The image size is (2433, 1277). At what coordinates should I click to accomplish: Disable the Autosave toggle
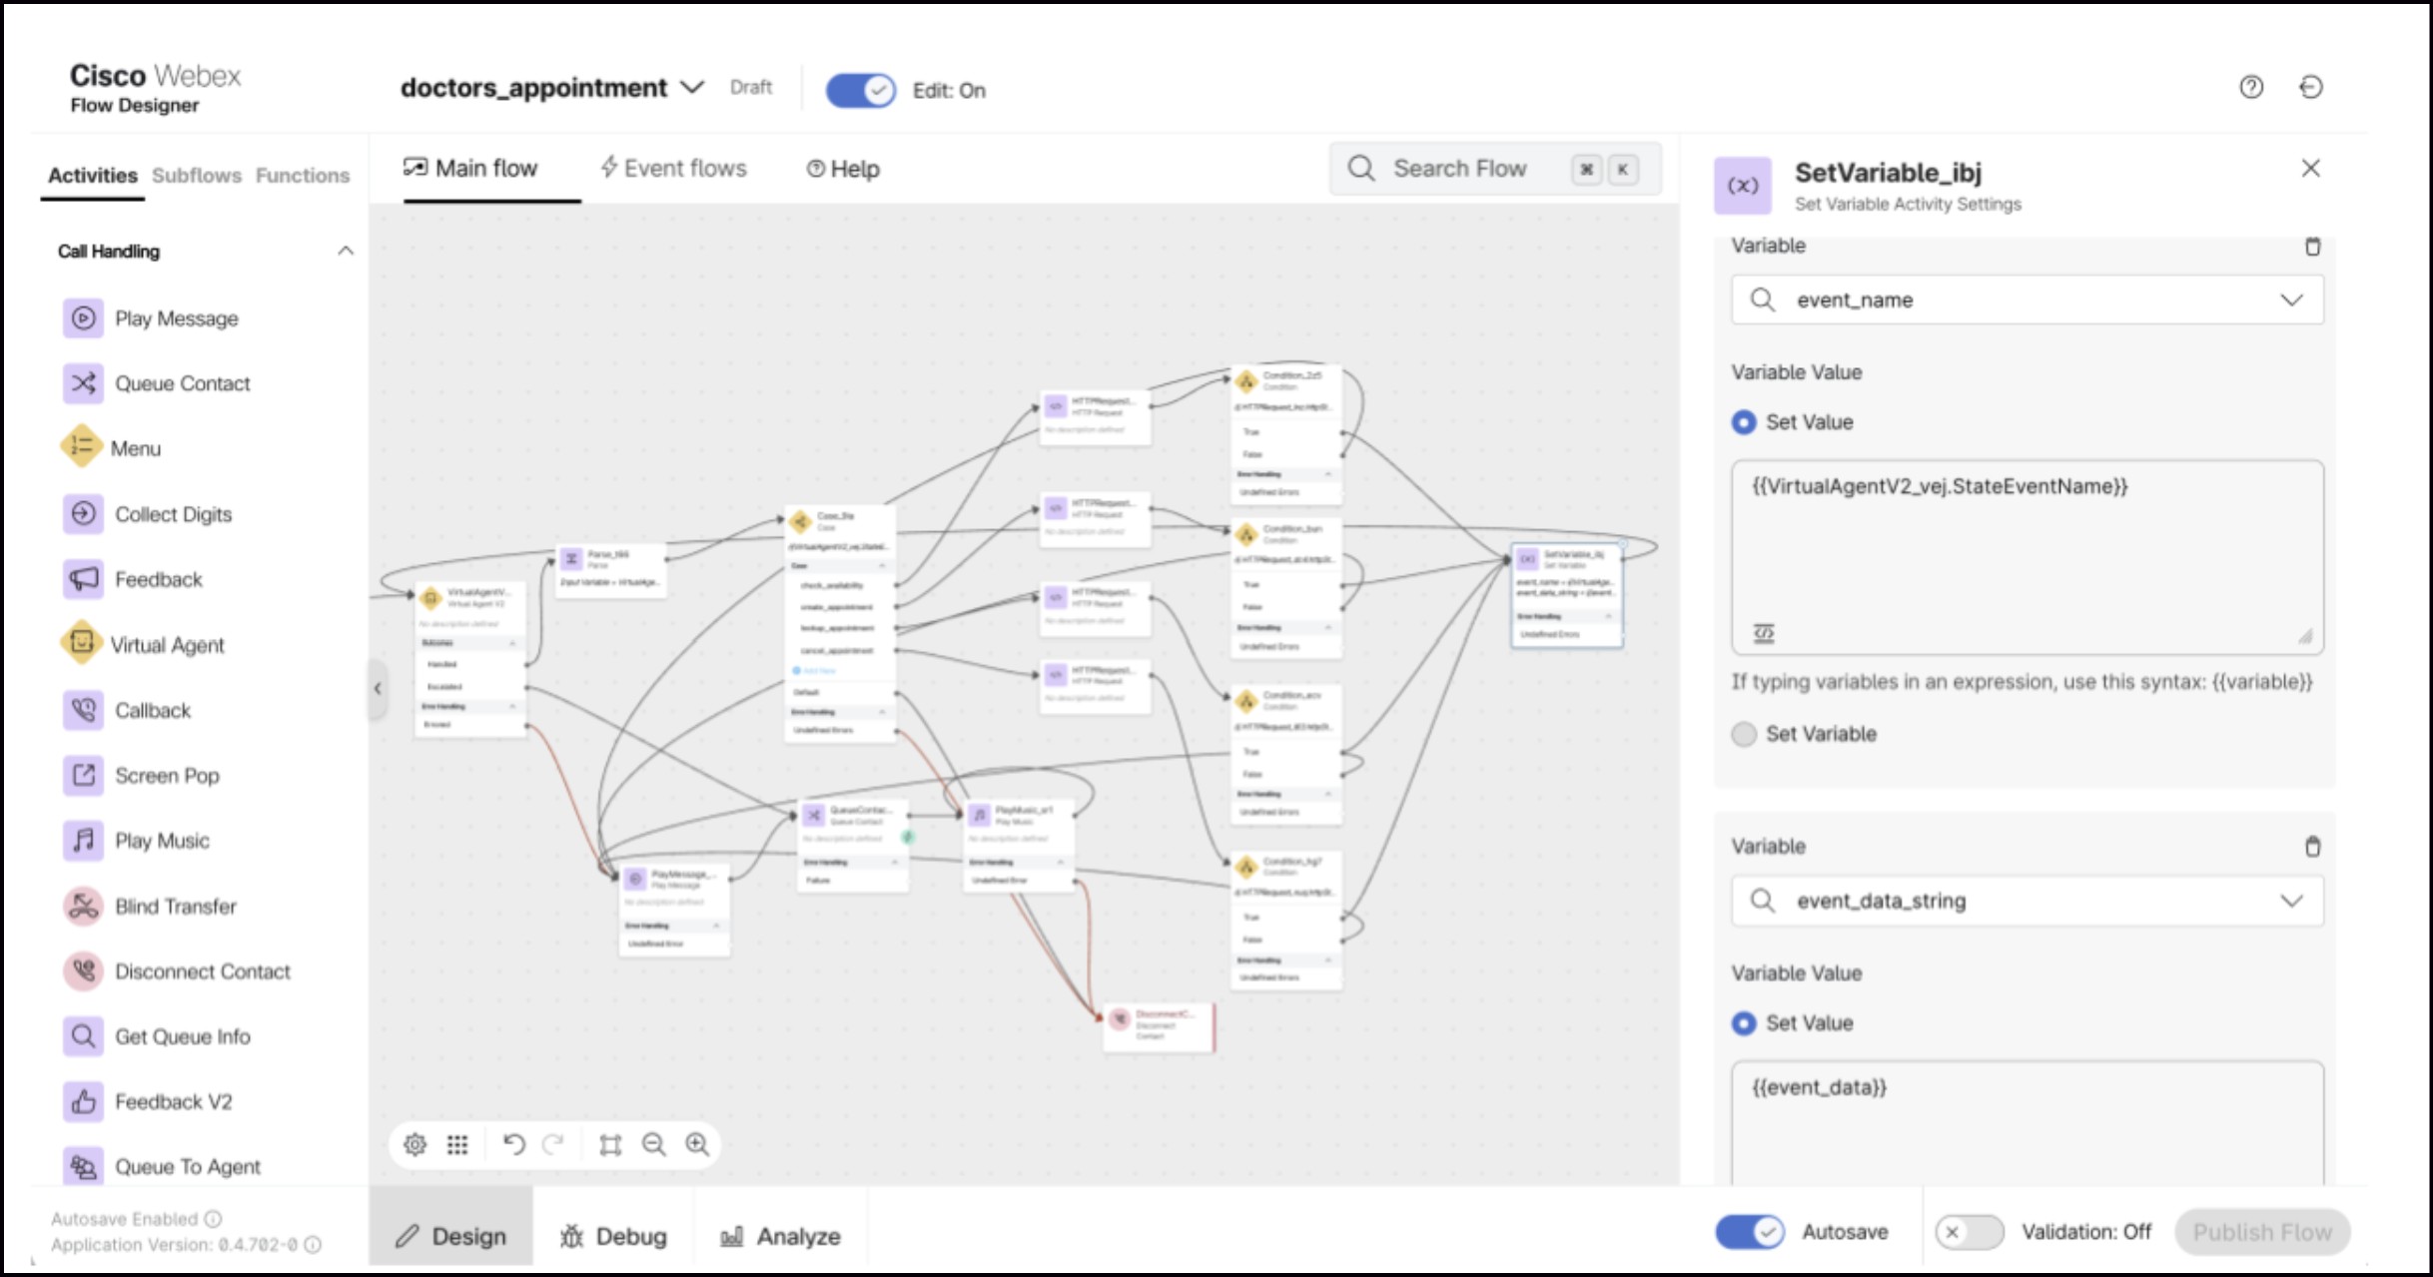pyautogui.click(x=1750, y=1232)
